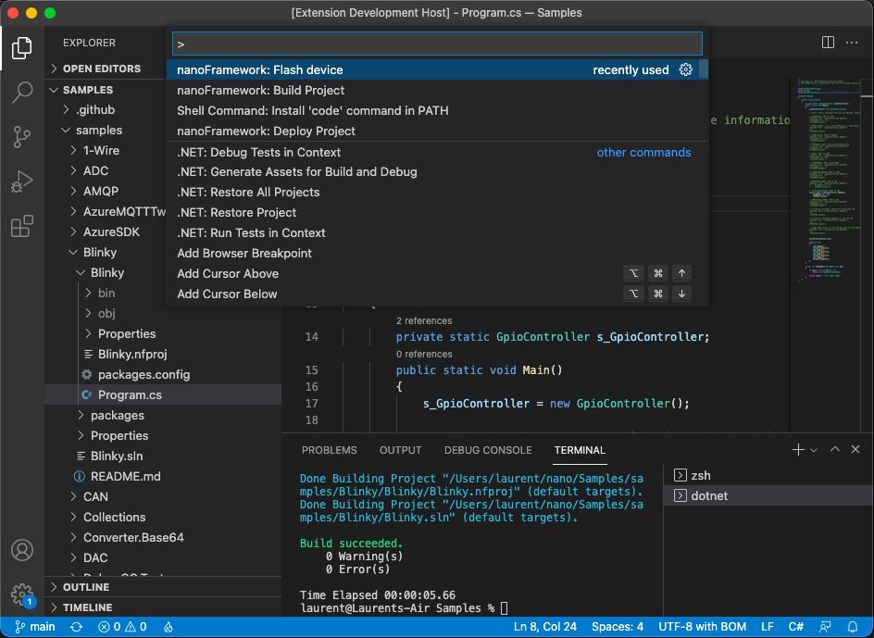Screen dimensions: 874x638
Task: Open the Accounts menu icon
Action: coord(21,550)
